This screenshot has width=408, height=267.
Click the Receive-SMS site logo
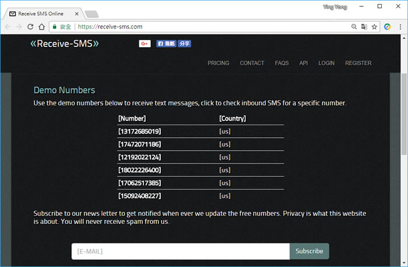[x=65, y=44]
